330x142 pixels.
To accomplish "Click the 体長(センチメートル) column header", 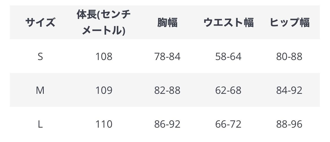I will (x=104, y=23).
